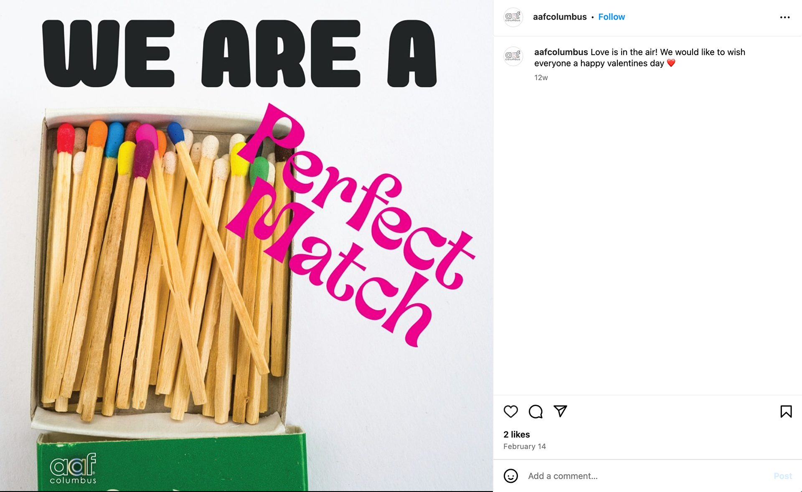Follow the aafcolumbus account
The height and width of the screenshot is (492, 802).
[612, 17]
